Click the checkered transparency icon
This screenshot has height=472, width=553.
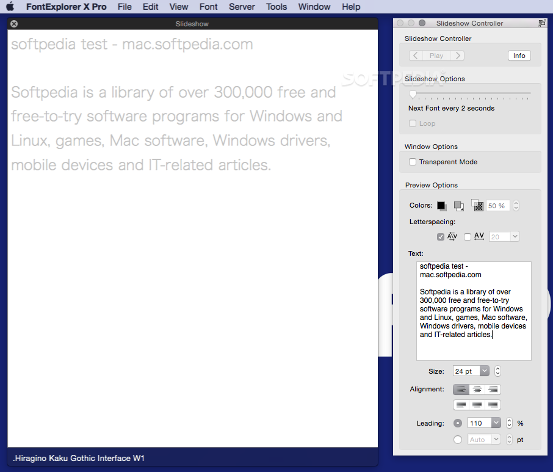pos(477,205)
